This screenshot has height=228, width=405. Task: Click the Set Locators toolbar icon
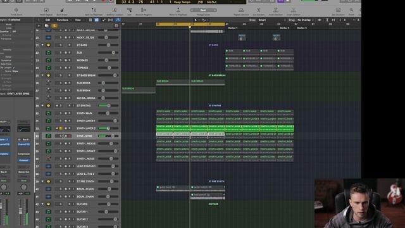click(x=338, y=10)
